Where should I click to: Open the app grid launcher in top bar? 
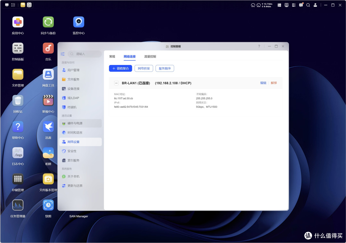13,5
